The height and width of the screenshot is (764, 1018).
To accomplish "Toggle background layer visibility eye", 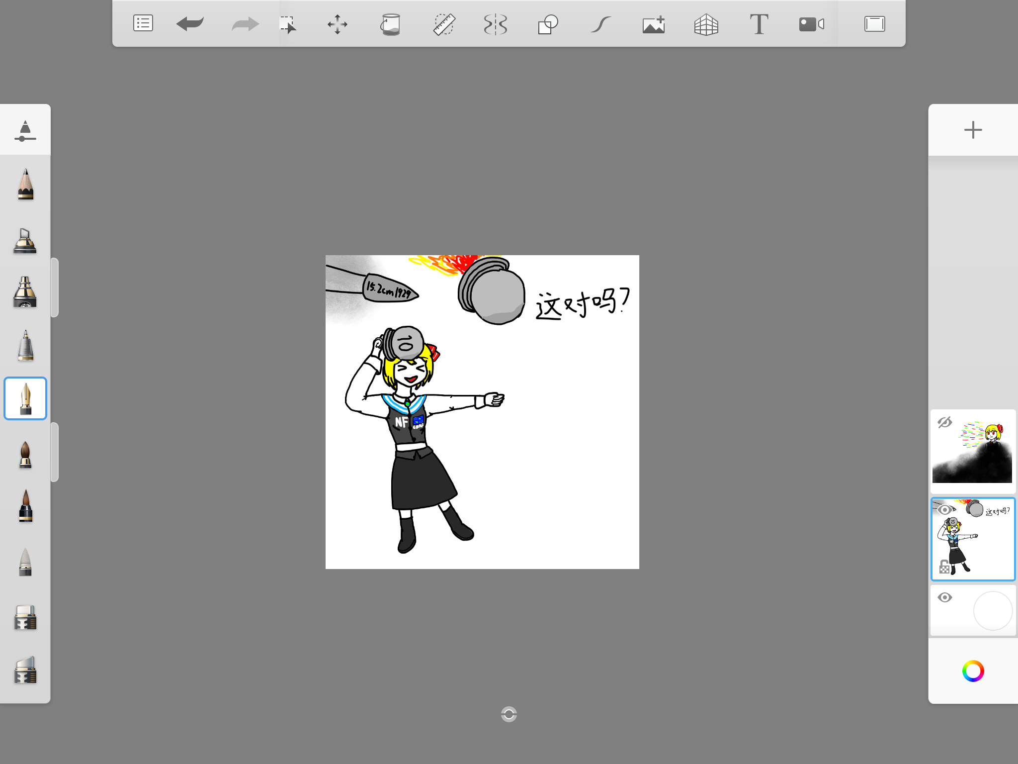I will click(945, 597).
